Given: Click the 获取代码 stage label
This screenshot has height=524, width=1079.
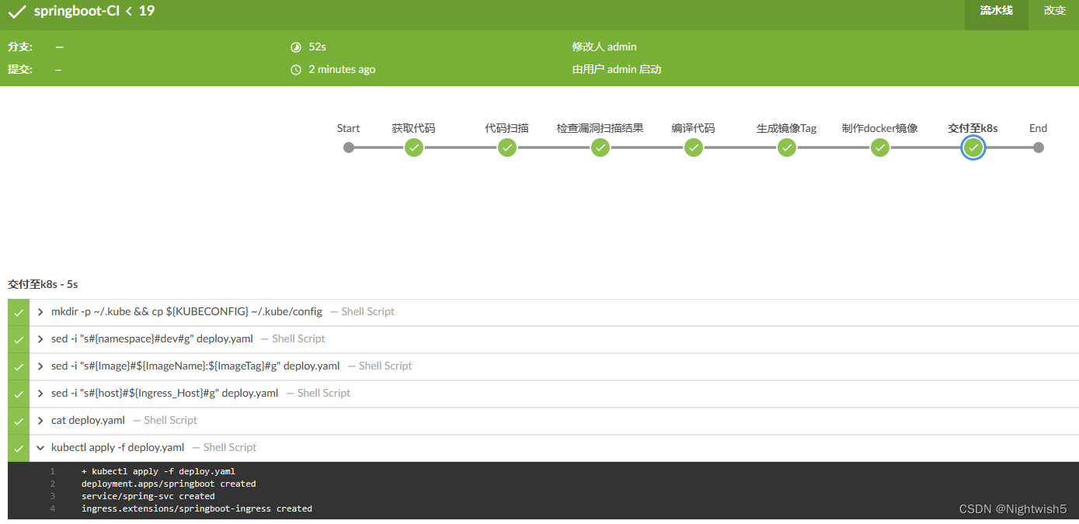Looking at the screenshot, I should [413, 128].
